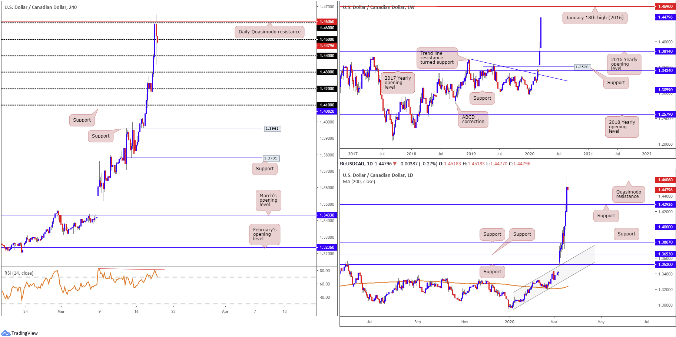Click the 2017 Yearly opening level callout
Screen dimensions: 676x337
point(398,83)
